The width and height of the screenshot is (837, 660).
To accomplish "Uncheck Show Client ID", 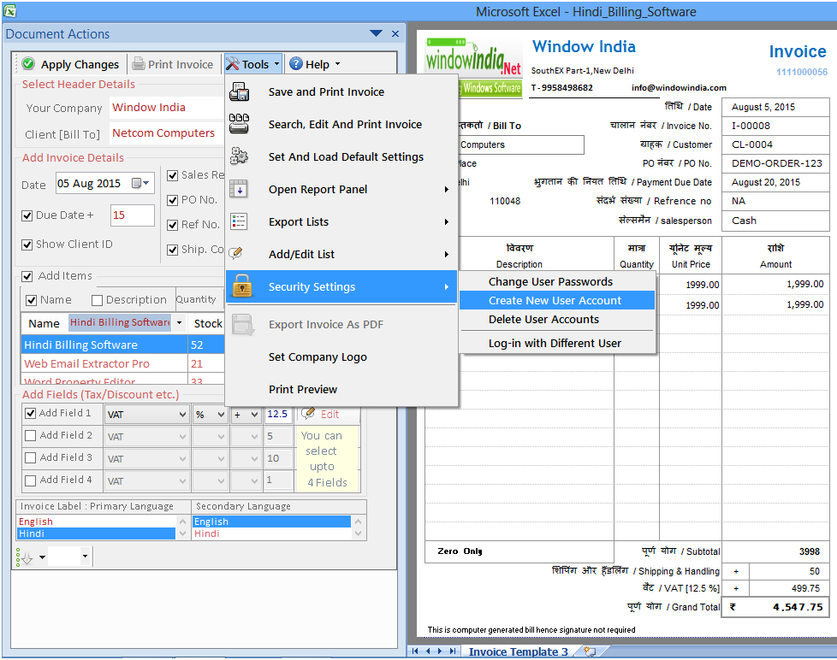I will 27,245.
